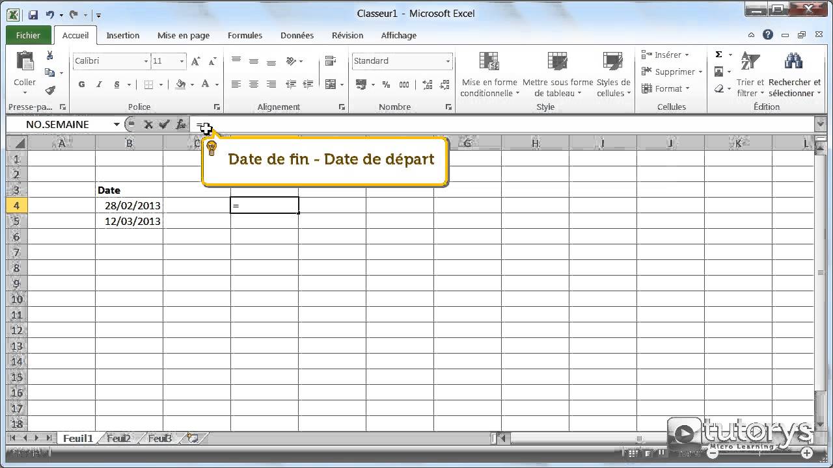
Task: Click the increase font size icon
Action: pyautogui.click(x=196, y=61)
